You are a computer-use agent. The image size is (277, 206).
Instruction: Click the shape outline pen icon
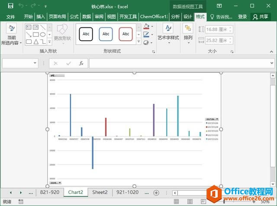tap(146, 34)
